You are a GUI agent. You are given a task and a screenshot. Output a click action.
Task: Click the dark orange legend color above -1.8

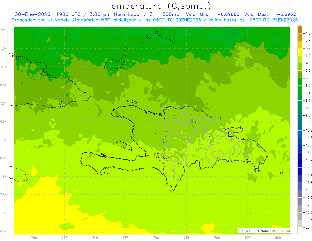point(300,30)
